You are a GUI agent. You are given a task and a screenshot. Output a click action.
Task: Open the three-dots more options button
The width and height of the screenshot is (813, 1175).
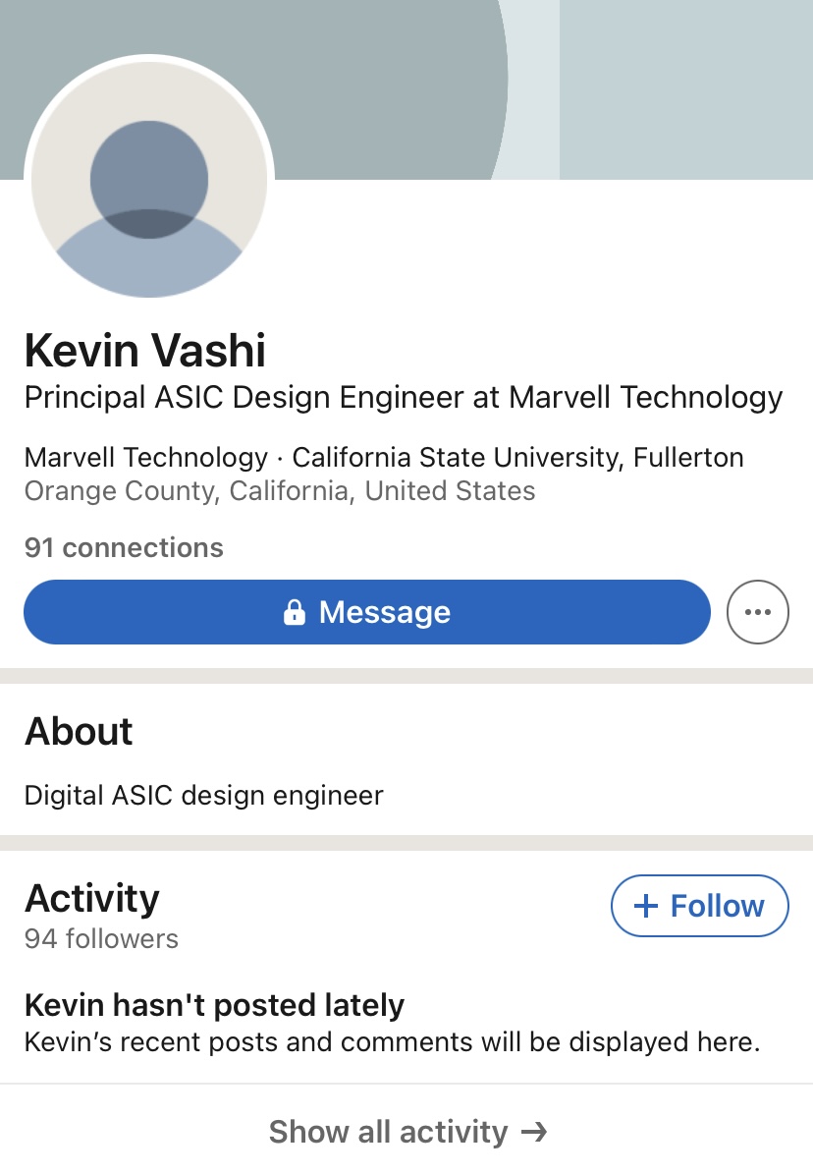click(758, 612)
